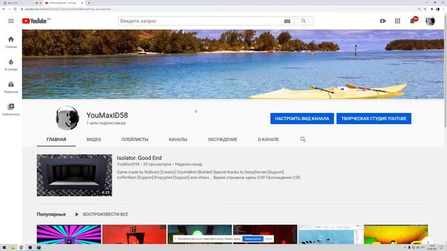Viewport: 447px width, 251px height.
Task: Click the blue button in the bottom popup
Action: coord(253,238)
